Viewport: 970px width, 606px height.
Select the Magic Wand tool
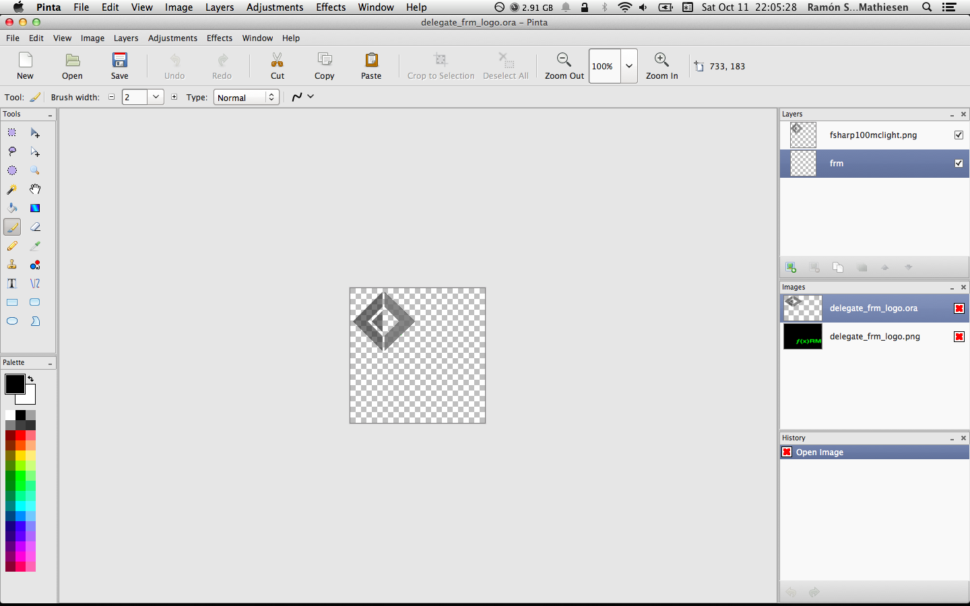click(12, 189)
